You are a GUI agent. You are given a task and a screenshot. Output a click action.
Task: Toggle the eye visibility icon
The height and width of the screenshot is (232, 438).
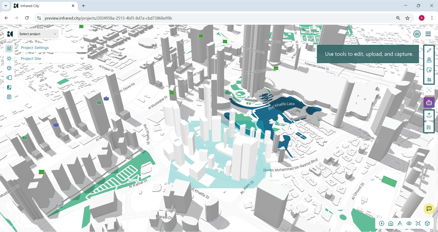coord(409,223)
